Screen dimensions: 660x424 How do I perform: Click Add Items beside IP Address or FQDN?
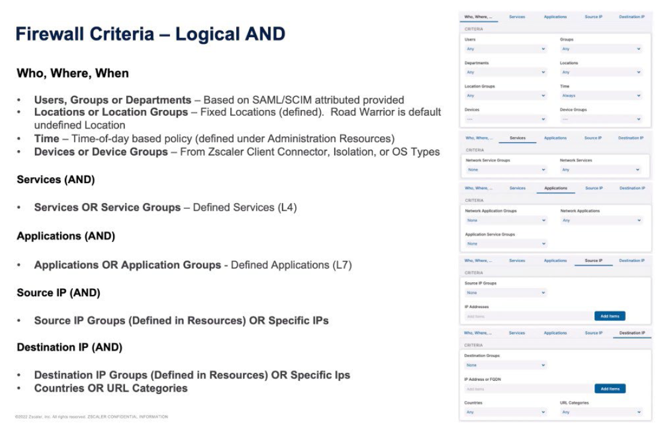pyautogui.click(x=610, y=389)
